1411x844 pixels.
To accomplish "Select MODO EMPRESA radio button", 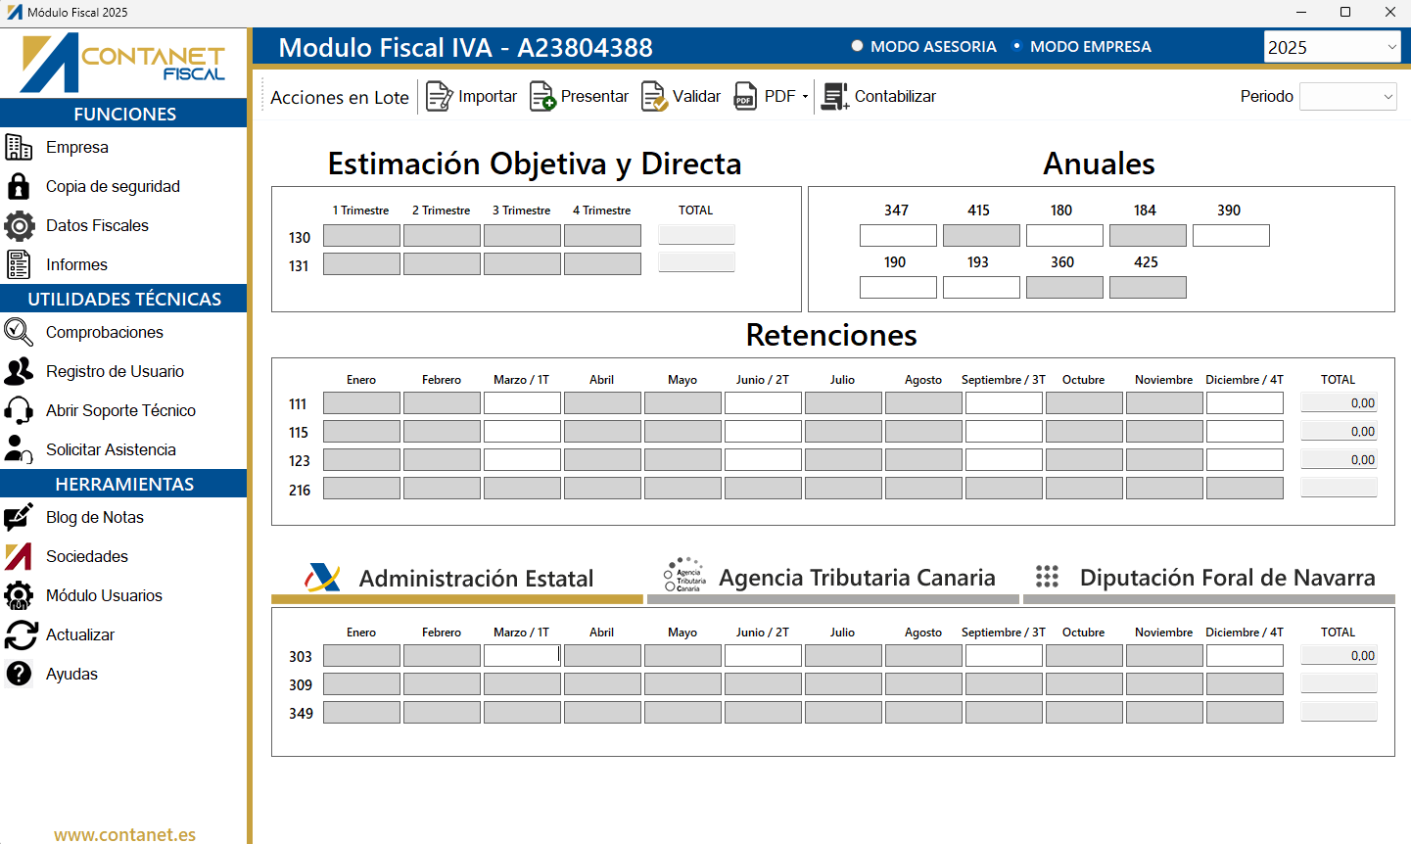I will point(1017,46).
